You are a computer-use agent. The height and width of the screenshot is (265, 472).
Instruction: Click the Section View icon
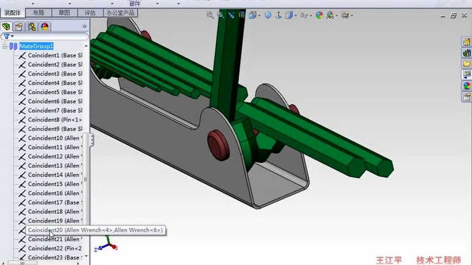point(242,15)
